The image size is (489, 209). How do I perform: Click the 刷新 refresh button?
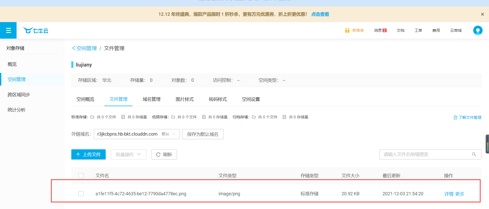(164, 154)
